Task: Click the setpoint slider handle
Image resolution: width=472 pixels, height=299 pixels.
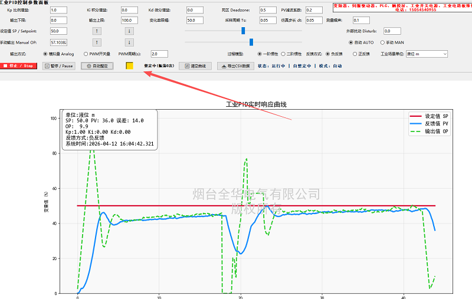Action: point(243,31)
